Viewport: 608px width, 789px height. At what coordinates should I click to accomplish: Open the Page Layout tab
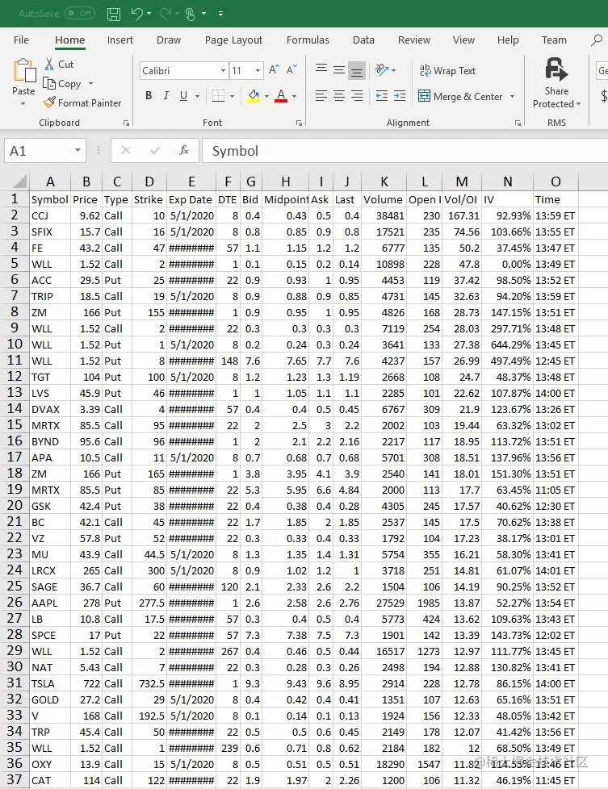[x=233, y=40]
